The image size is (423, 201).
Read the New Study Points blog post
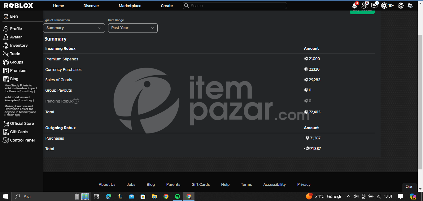(21, 89)
